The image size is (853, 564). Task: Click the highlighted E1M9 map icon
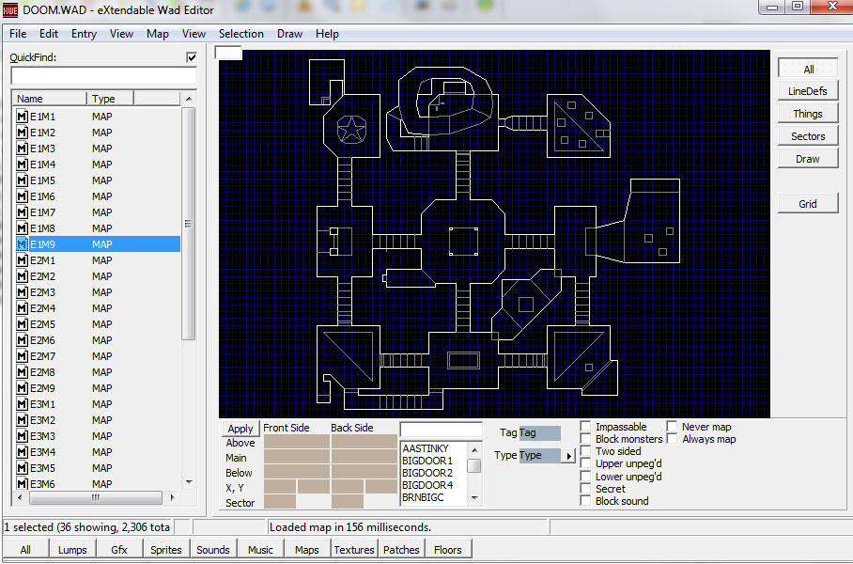[23, 244]
